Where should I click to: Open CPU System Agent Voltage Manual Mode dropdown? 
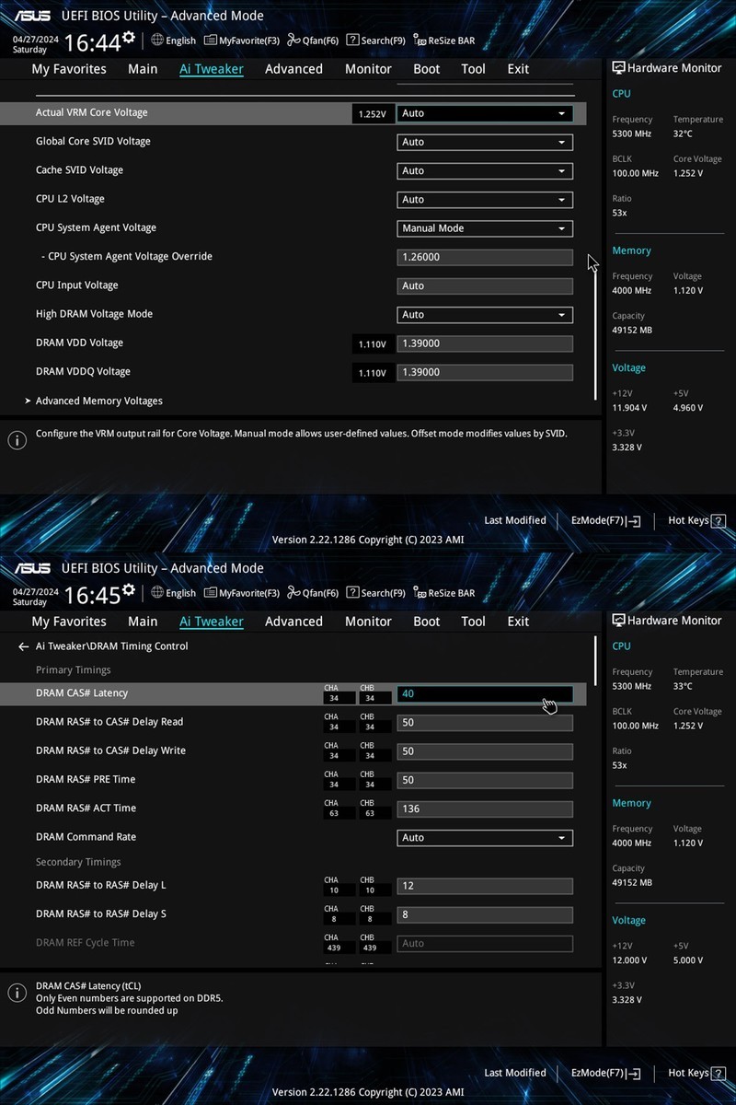click(x=485, y=228)
